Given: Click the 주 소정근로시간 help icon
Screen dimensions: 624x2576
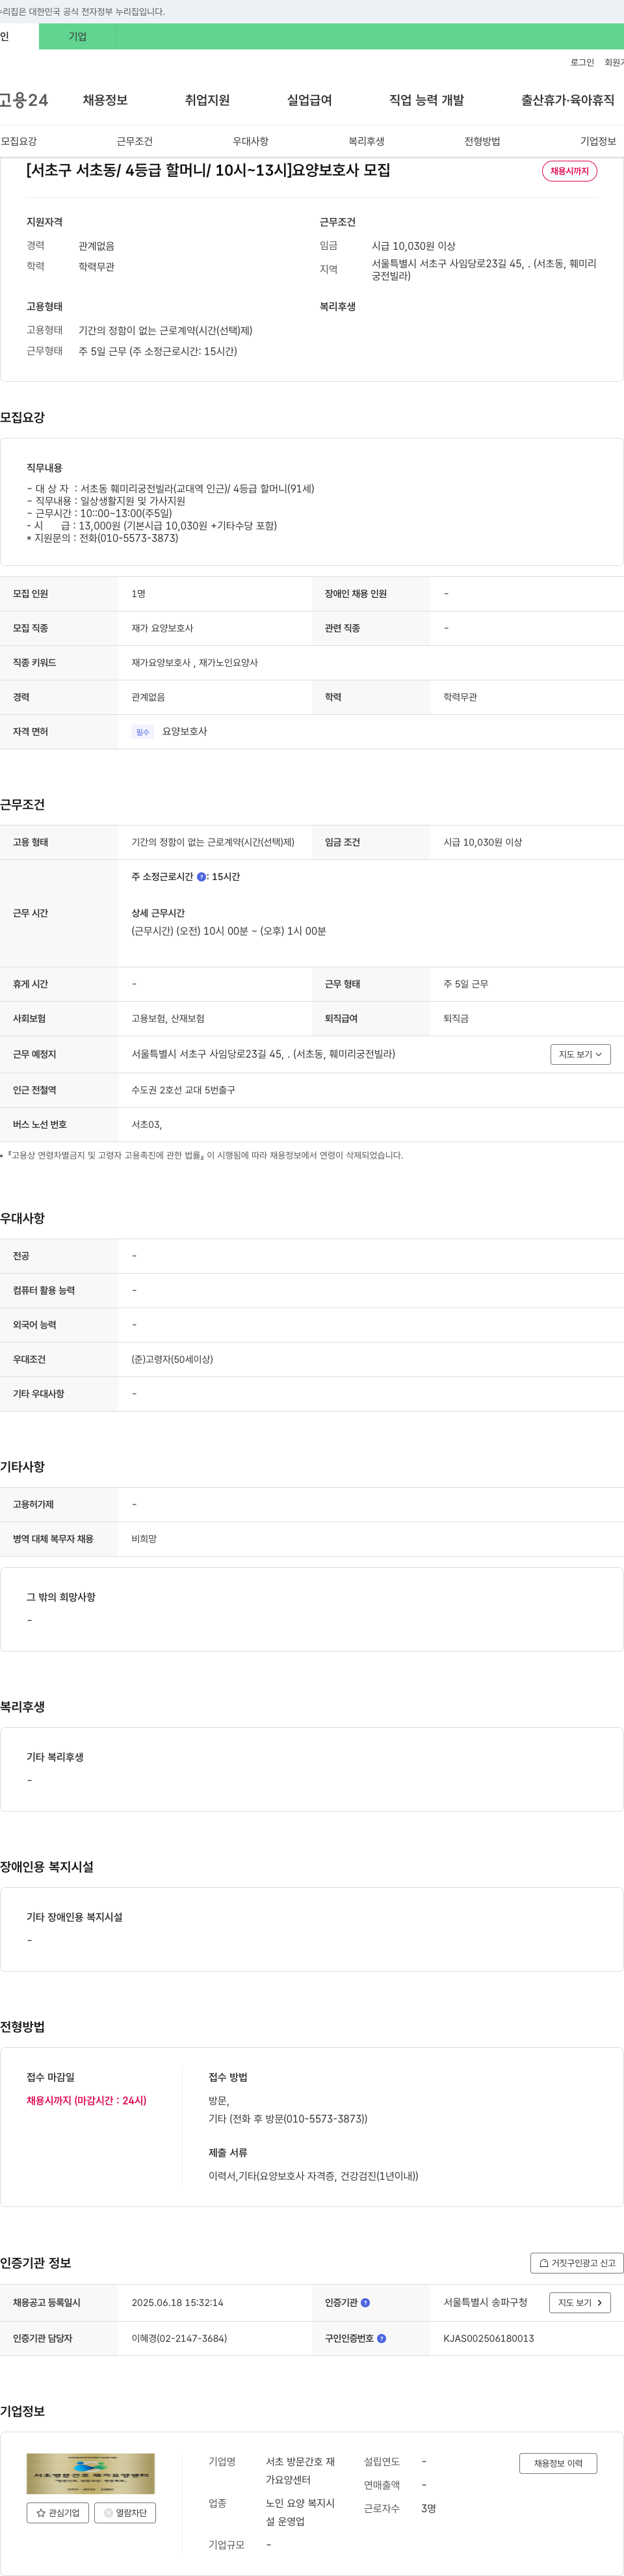Looking at the screenshot, I should pyautogui.click(x=201, y=877).
